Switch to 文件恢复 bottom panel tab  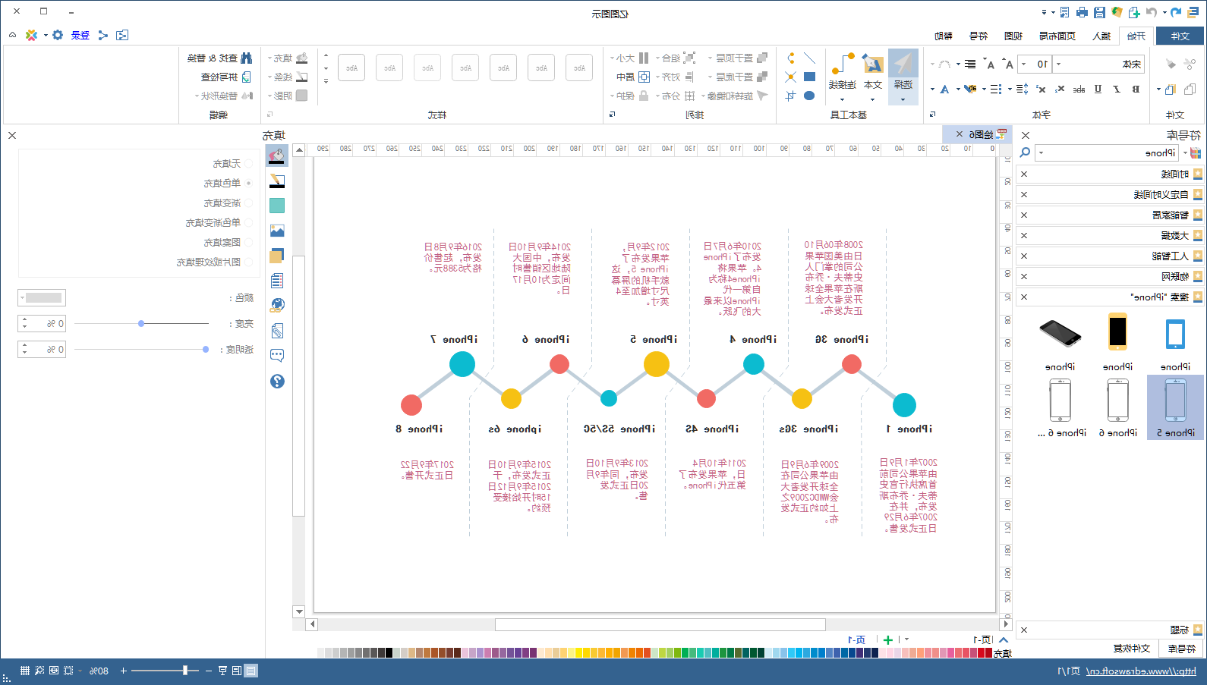tap(1132, 649)
